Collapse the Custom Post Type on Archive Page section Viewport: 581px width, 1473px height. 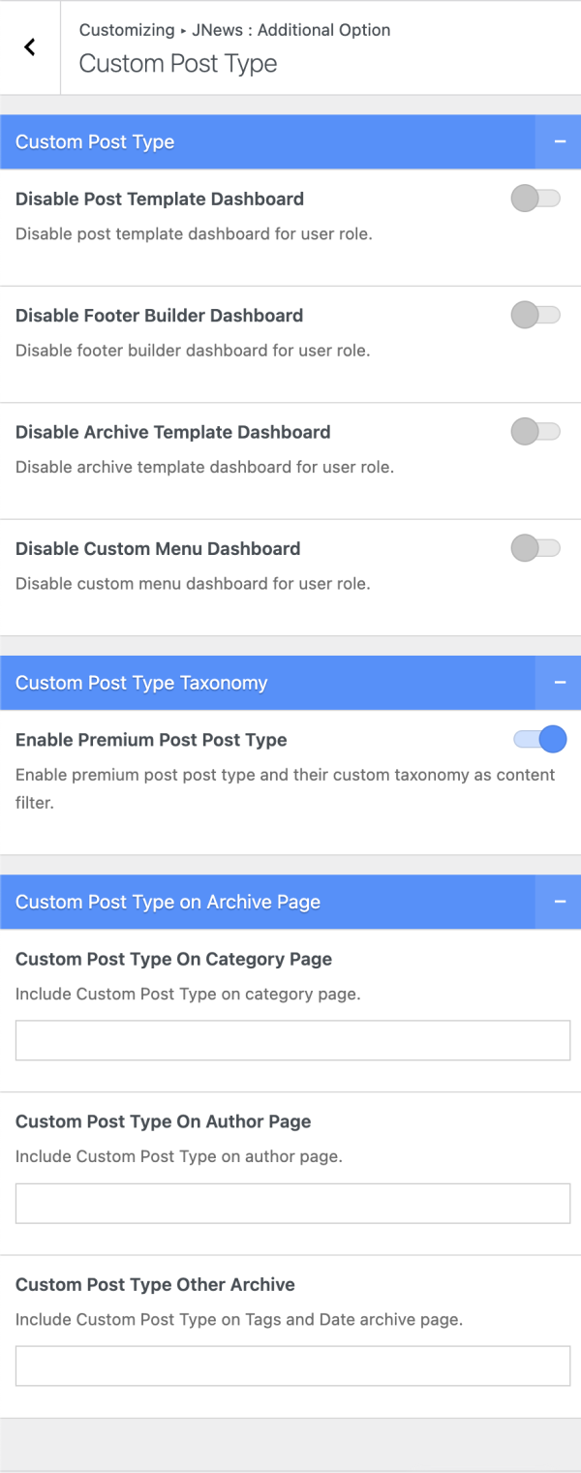point(559,902)
